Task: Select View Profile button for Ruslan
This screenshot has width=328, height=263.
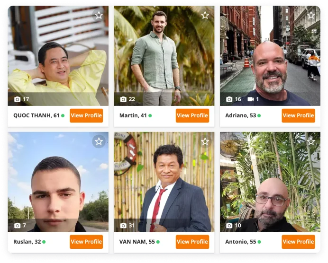Action: (86, 242)
